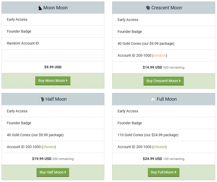
Task: Click the crescent moon icon in the header
Action: pos(148,8)
